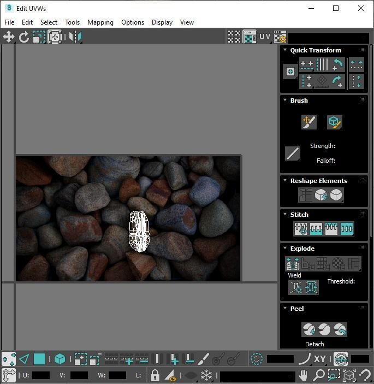Collapse the Reshape Elements rollout
Viewport: 374px width, 384px height.
coord(285,180)
